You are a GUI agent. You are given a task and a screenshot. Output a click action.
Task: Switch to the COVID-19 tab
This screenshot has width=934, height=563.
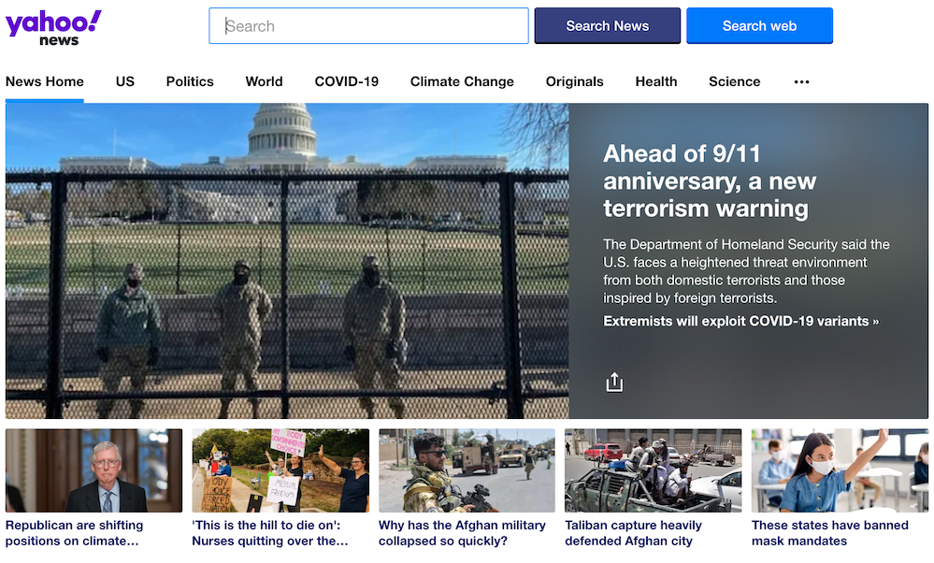tap(346, 82)
